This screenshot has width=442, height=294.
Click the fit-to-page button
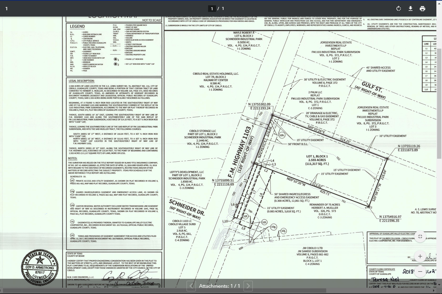click(420, 236)
